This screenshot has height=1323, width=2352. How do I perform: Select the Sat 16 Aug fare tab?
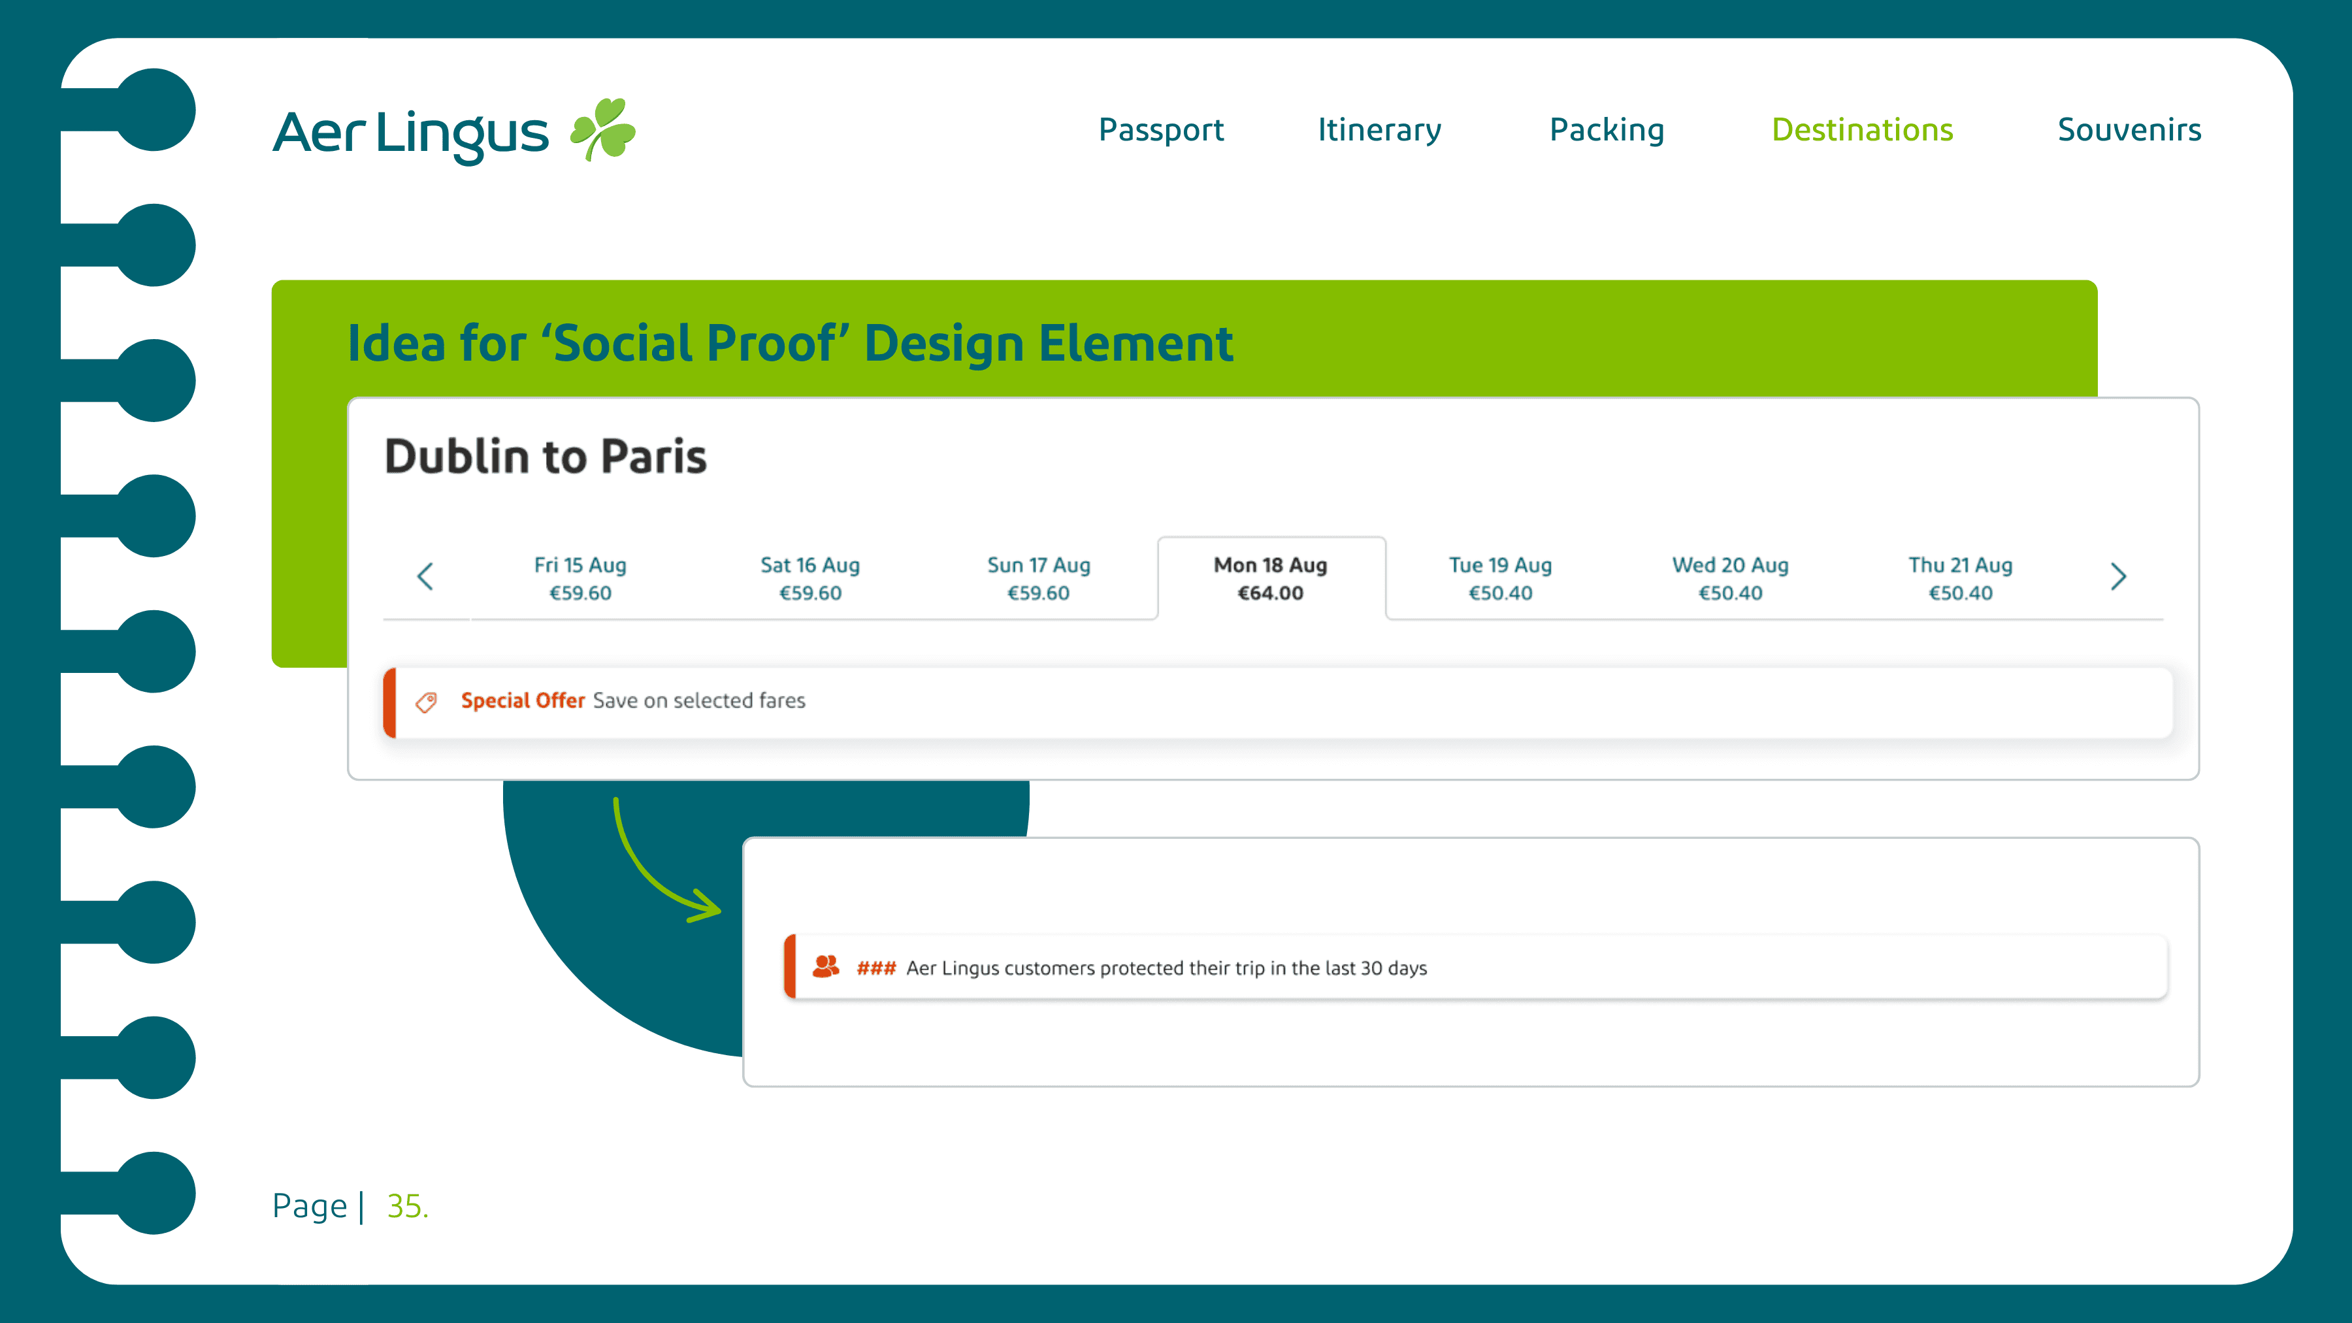[810, 578]
